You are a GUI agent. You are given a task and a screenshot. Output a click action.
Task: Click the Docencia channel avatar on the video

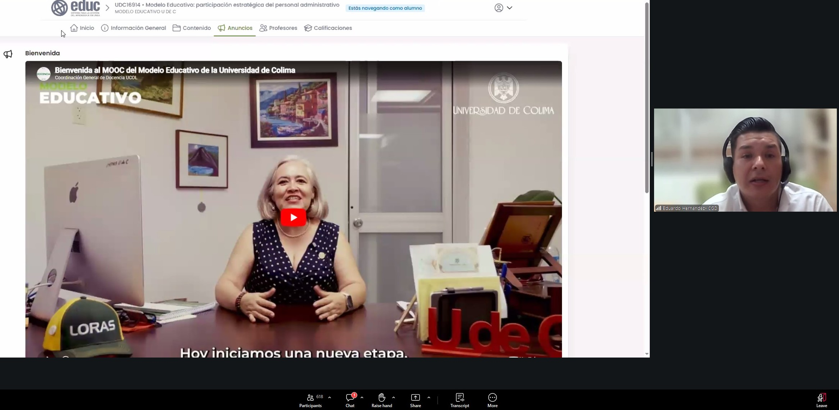44,74
